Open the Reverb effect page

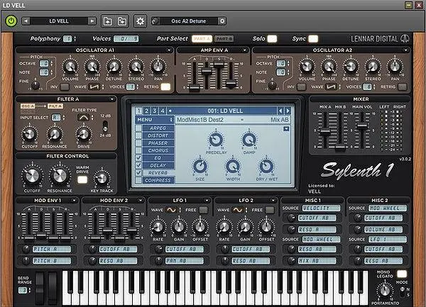click(158, 173)
